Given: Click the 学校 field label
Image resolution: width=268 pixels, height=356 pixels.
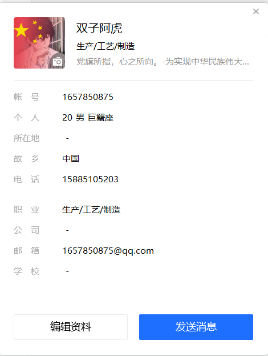Looking at the screenshot, I should [26, 271].
